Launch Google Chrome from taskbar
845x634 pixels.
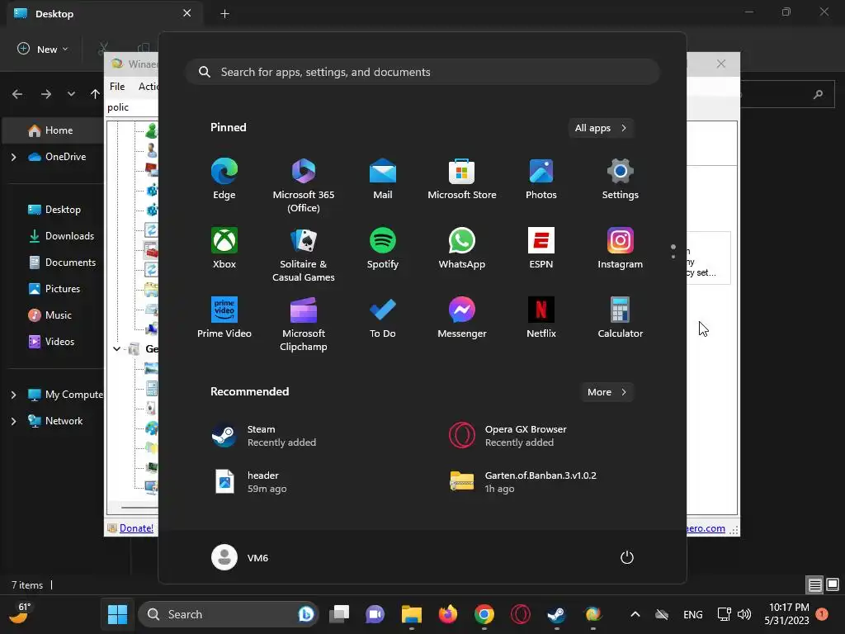[484, 614]
